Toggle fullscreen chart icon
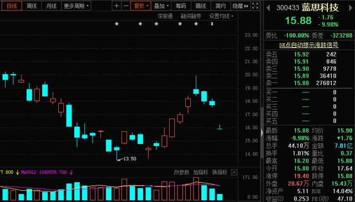The height and width of the screenshot is (202, 355). (x=255, y=6)
